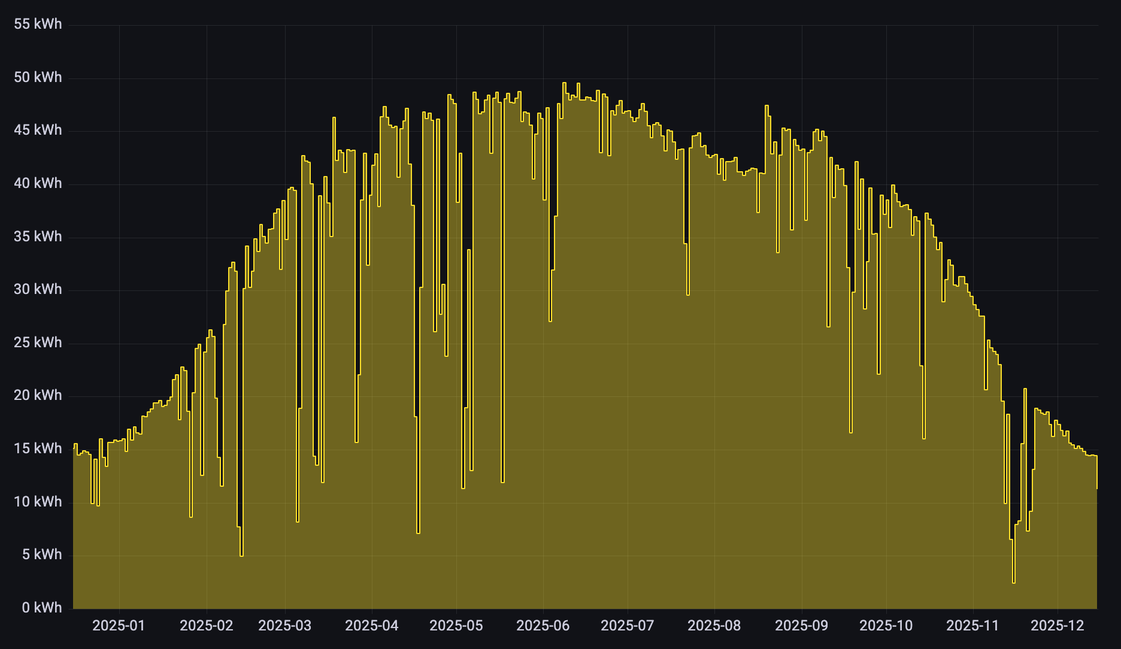This screenshot has height=649, width=1121.
Task: Select the 2025-06 x-axis tick label
Action: point(543,626)
